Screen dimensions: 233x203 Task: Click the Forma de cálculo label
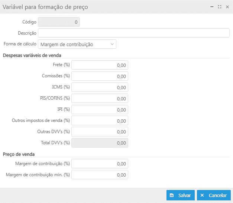pyautogui.click(x=20, y=44)
